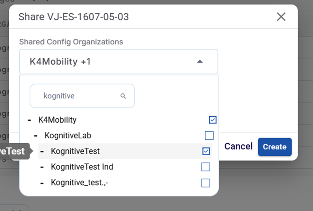The width and height of the screenshot is (313, 211).
Task: Select the KognitiveTest Ind organization label
Action: tap(82, 167)
